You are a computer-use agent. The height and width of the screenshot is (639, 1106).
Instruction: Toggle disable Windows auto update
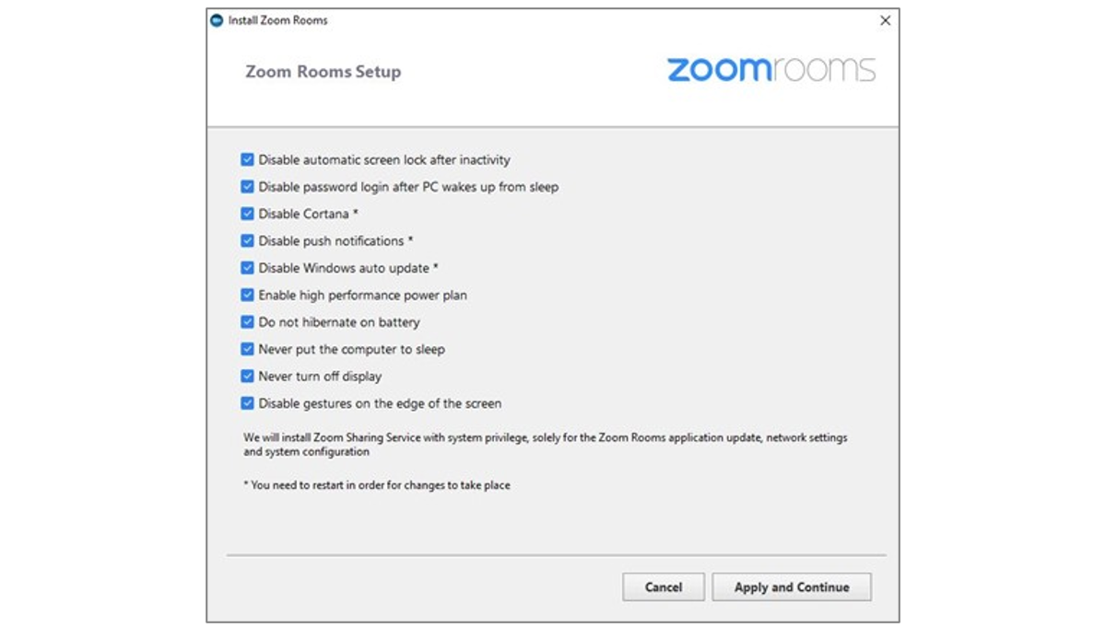pos(247,268)
